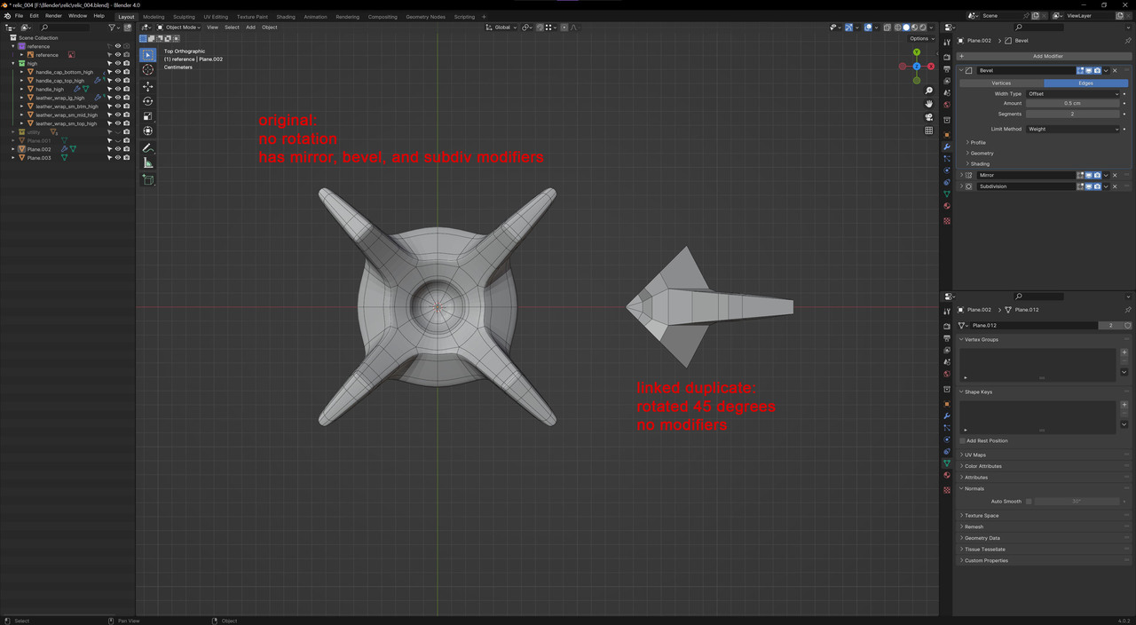1136x625 pixels.
Task: Open the Render menu
Action: point(54,16)
